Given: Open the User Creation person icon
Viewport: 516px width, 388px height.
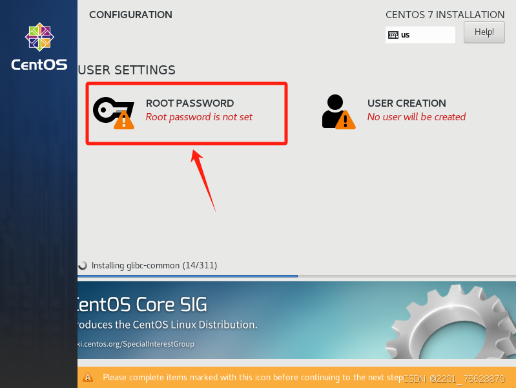Looking at the screenshot, I should [x=338, y=112].
